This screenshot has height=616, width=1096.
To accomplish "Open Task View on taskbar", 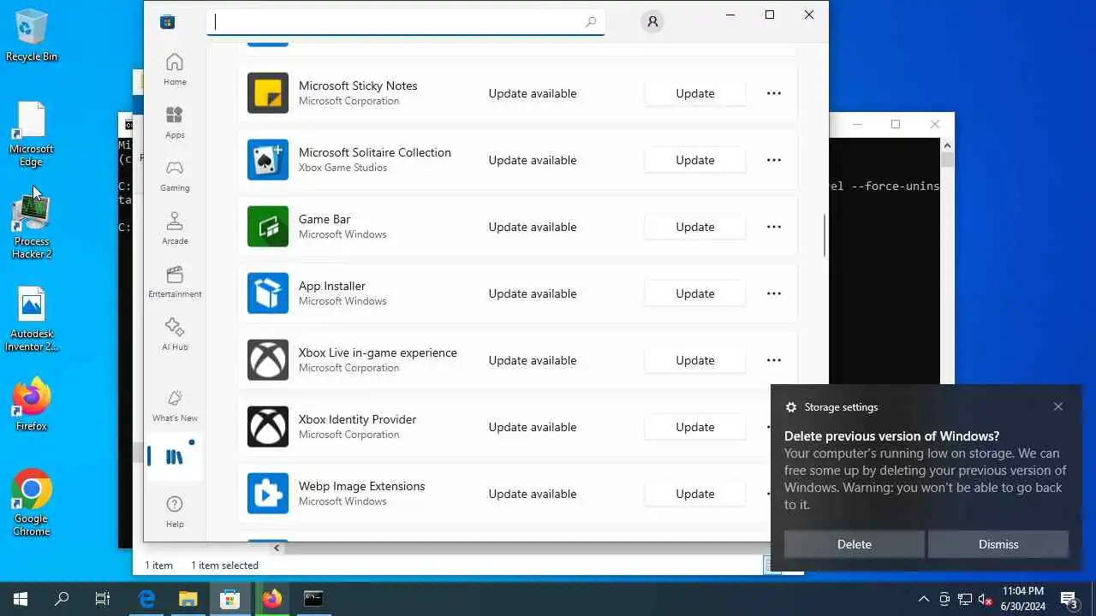I will click(103, 599).
